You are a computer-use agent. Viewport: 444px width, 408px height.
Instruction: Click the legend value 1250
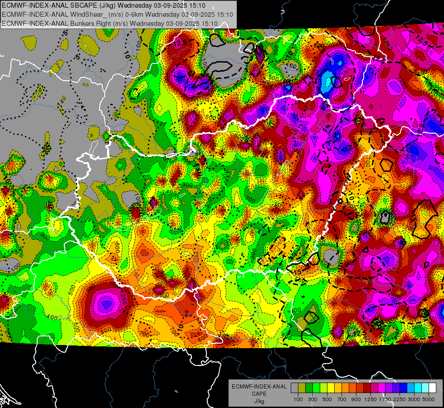tap(371, 399)
